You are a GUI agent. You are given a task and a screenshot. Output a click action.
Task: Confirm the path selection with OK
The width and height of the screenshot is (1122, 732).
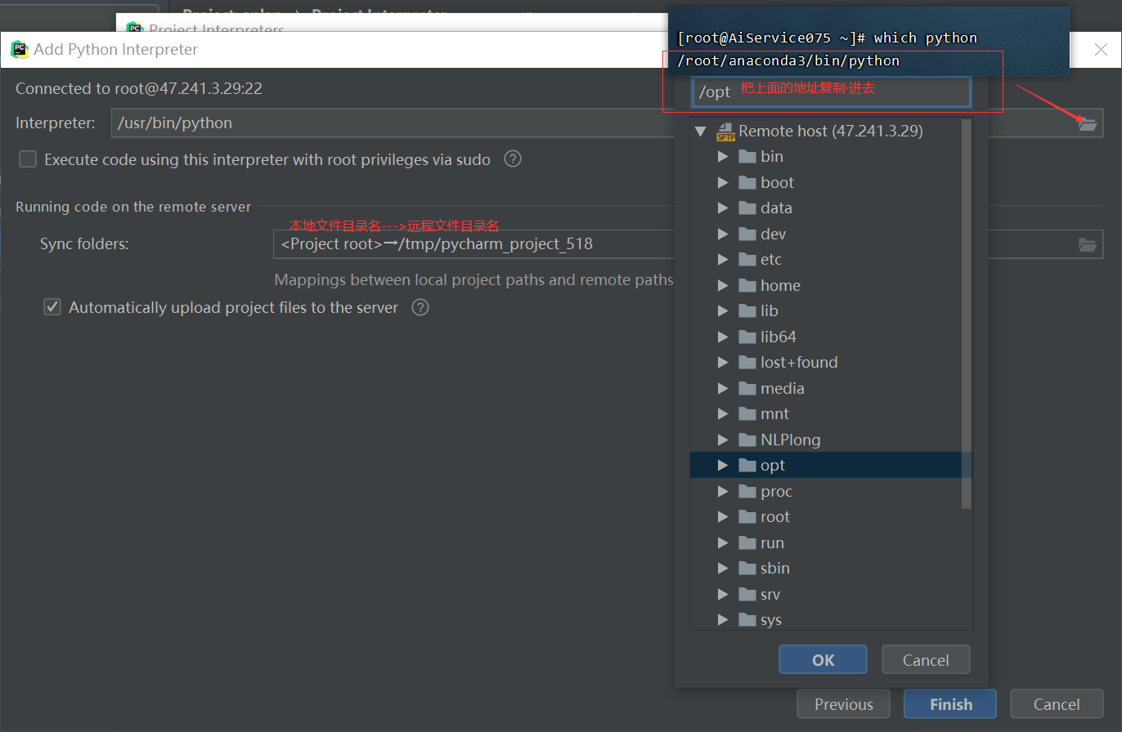point(823,659)
